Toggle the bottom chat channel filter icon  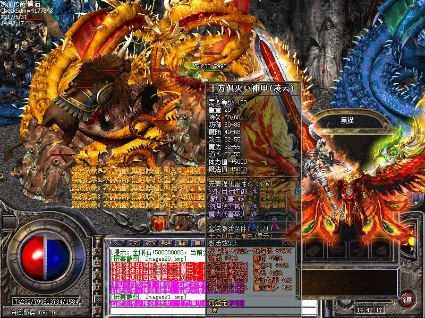coord(98,311)
